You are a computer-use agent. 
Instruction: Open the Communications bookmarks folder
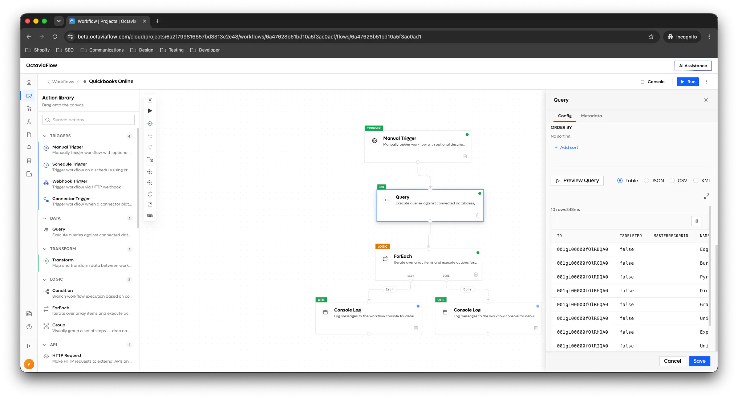coord(102,50)
